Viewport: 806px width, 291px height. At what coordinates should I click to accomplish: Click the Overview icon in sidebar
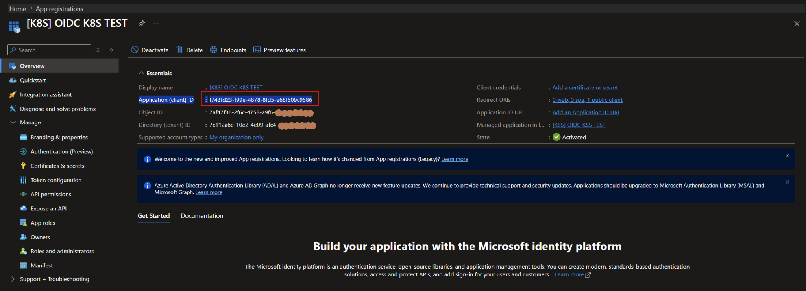point(13,66)
